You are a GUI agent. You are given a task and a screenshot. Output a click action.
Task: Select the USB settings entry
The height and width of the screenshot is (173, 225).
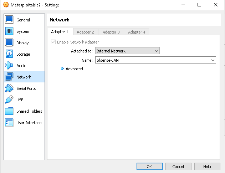tap(24, 100)
